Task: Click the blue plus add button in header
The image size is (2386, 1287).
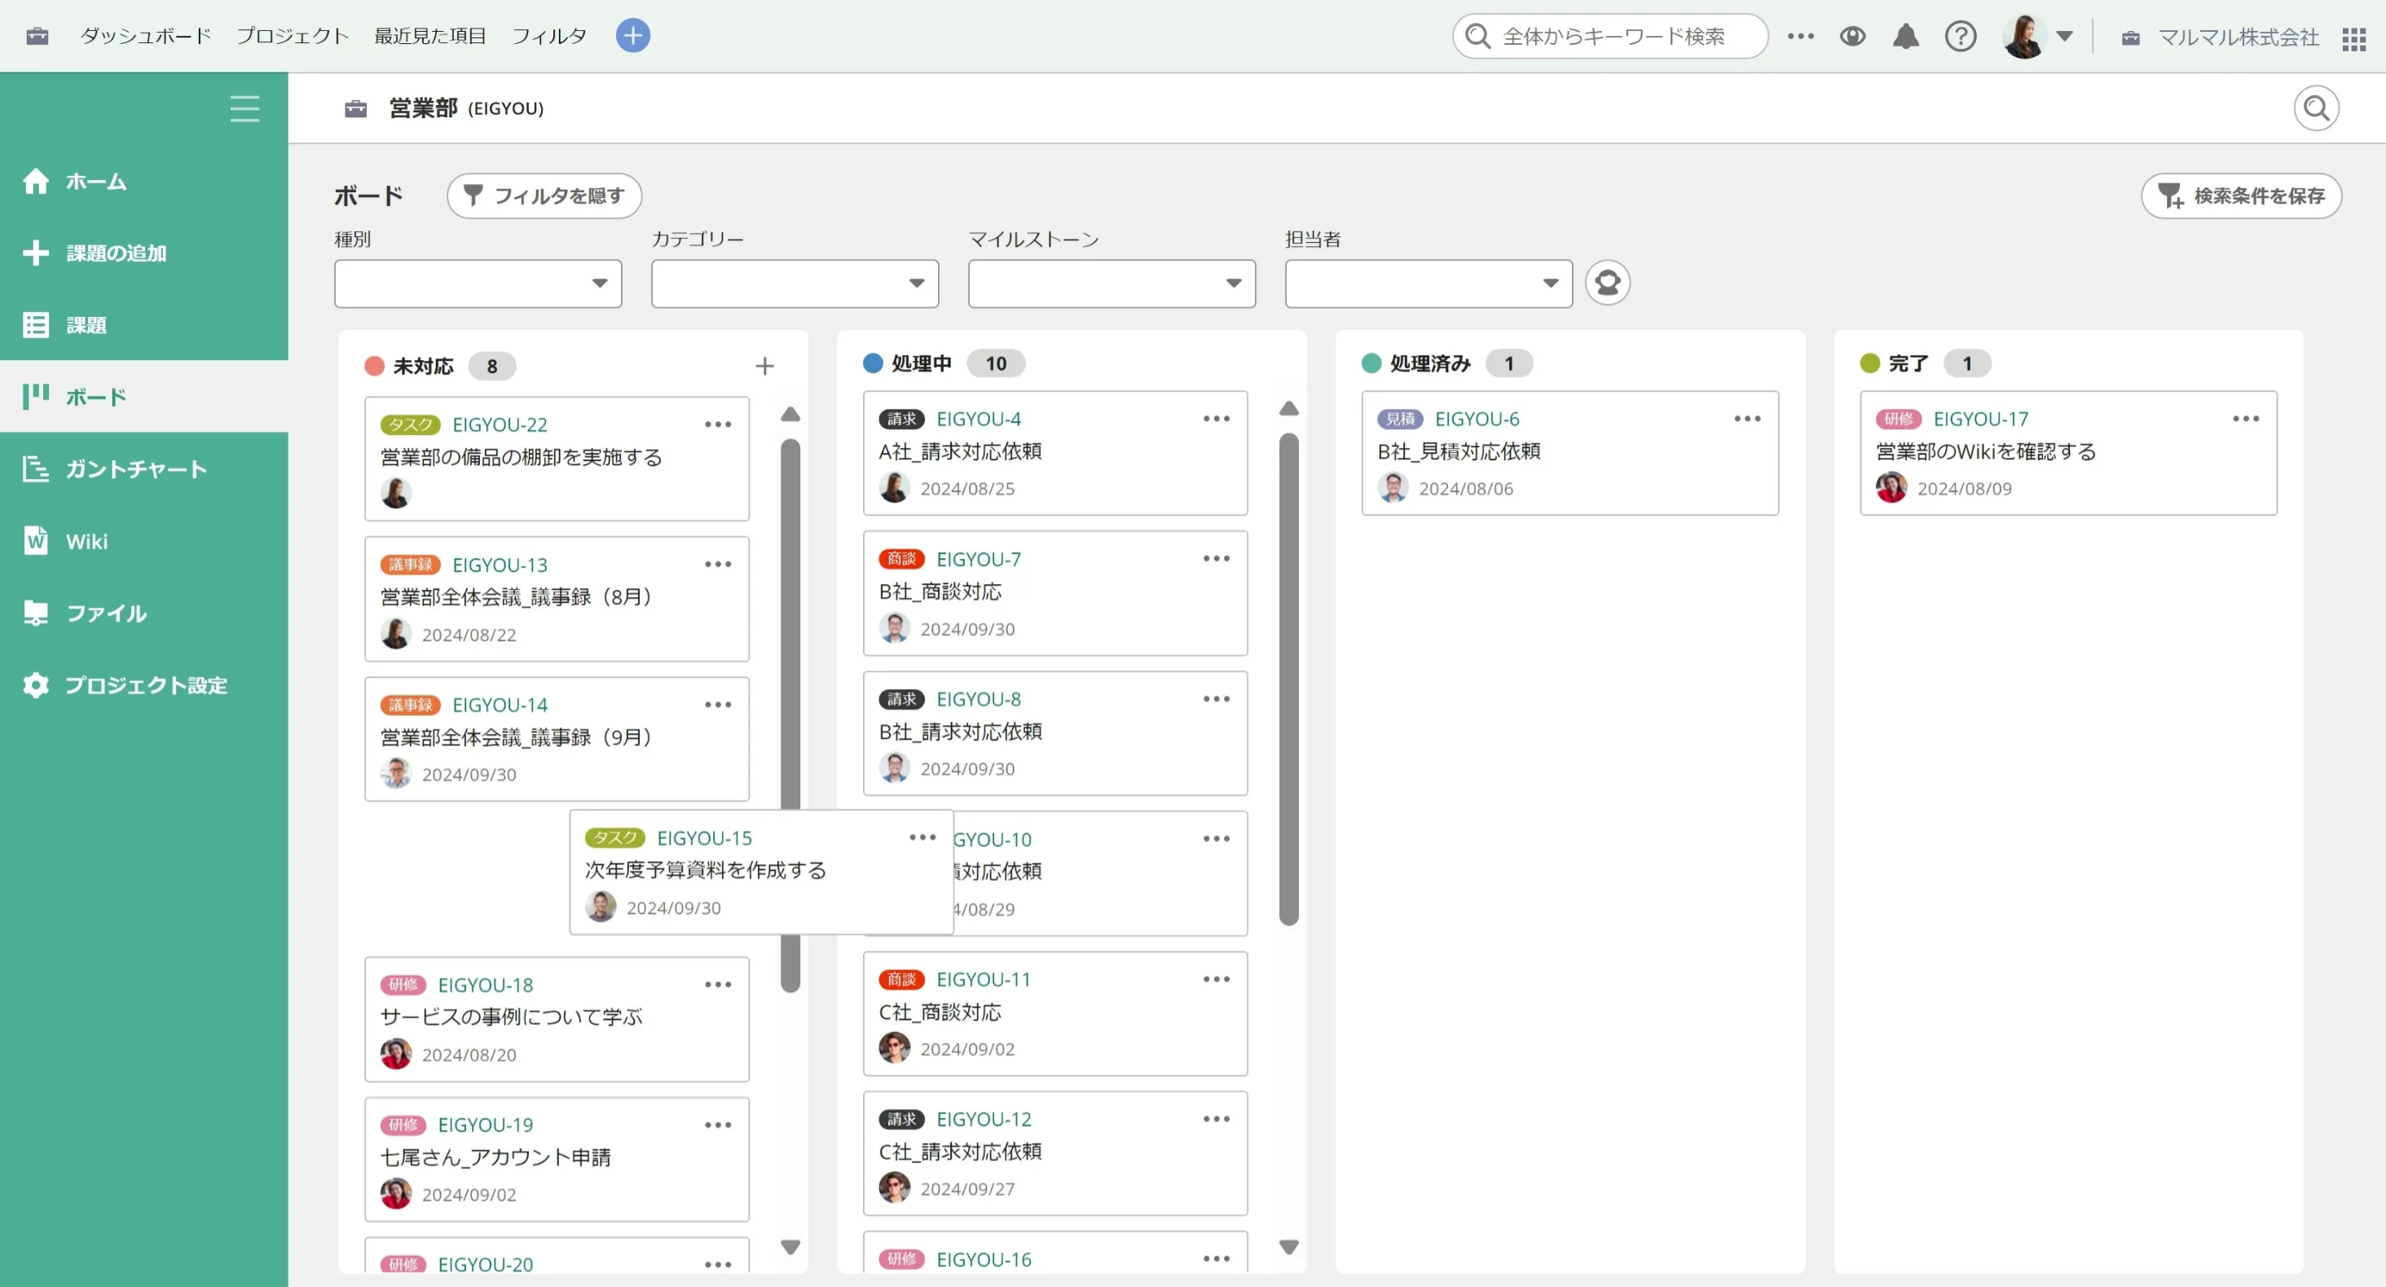Action: 632,36
